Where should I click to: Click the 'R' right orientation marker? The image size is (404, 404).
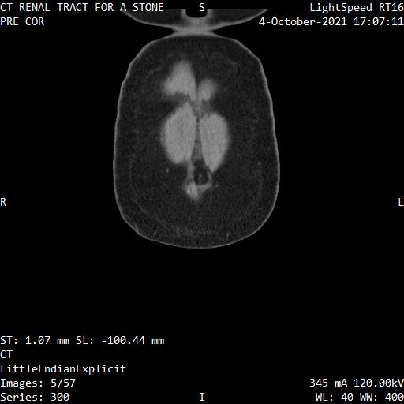[3, 202]
